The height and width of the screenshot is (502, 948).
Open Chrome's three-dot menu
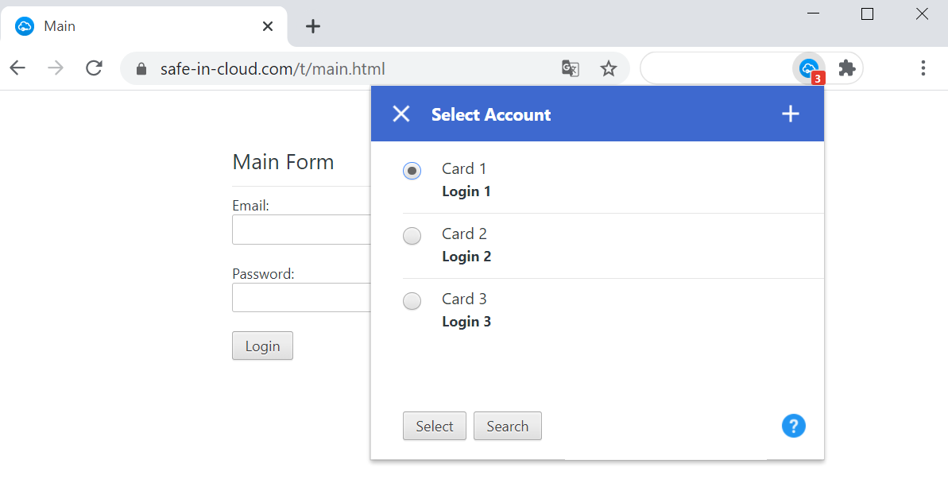(x=923, y=68)
